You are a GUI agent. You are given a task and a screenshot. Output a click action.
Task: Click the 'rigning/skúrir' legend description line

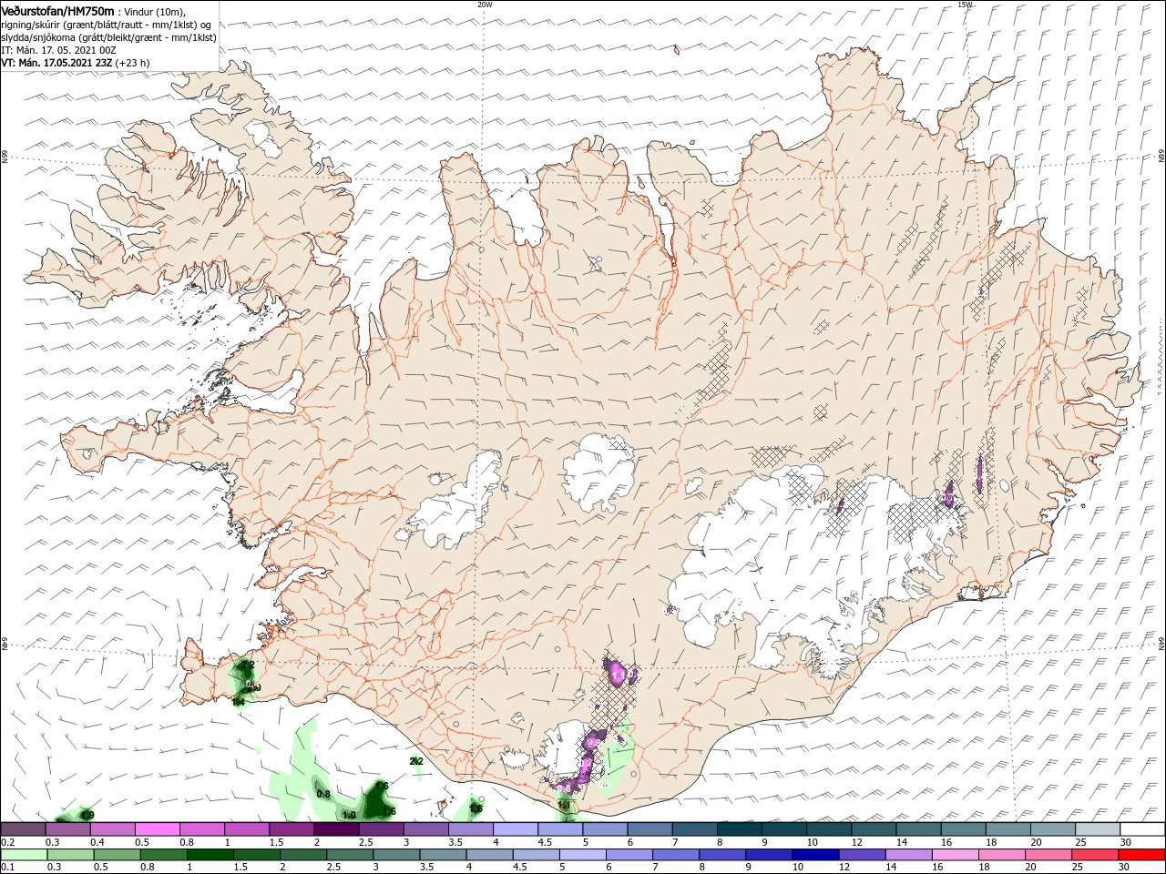[107, 25]
